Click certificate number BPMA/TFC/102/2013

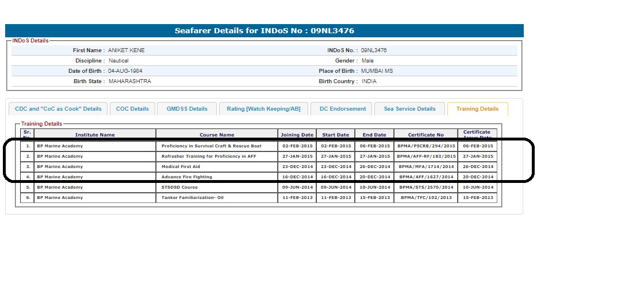(425, 198)
